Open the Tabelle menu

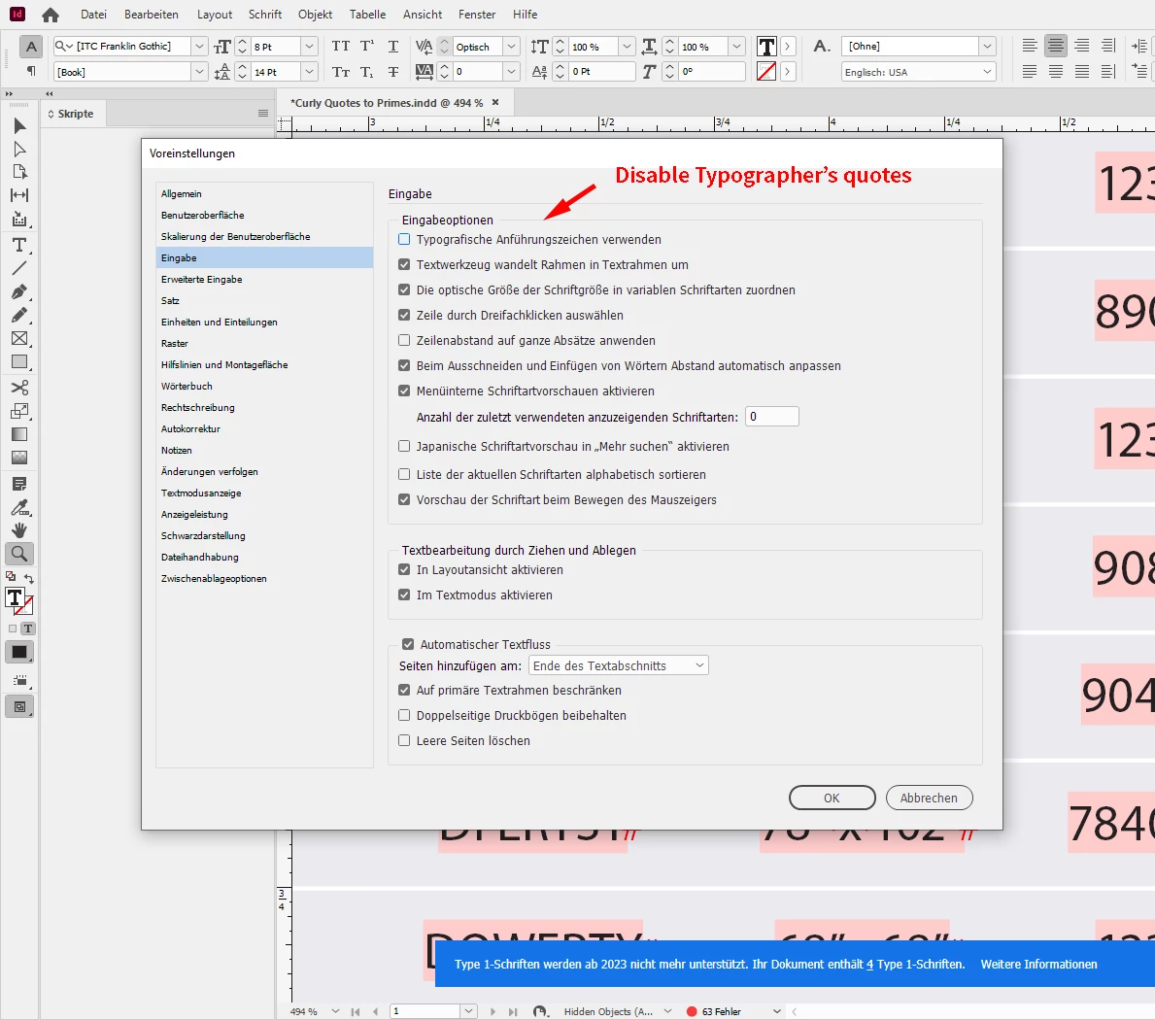[367, 14]
